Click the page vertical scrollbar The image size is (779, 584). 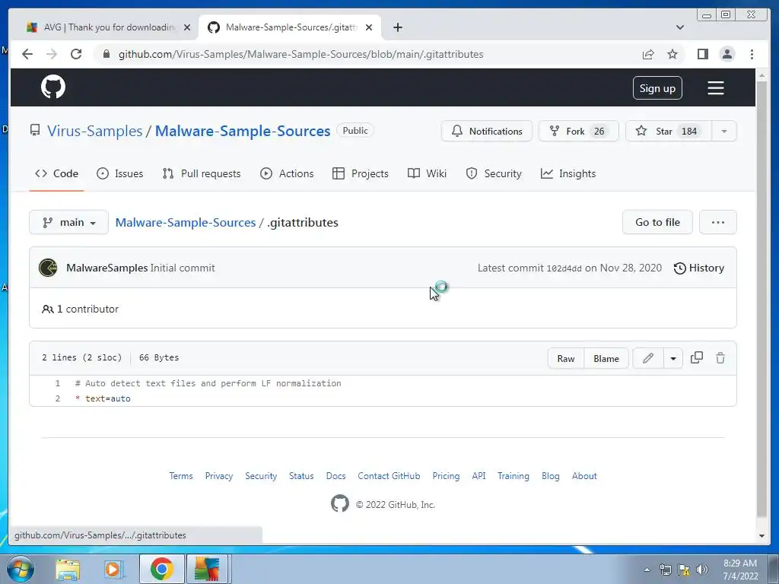[761, 298]
